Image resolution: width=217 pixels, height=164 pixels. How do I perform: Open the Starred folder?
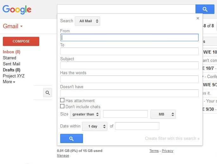[x=10, y=58]
